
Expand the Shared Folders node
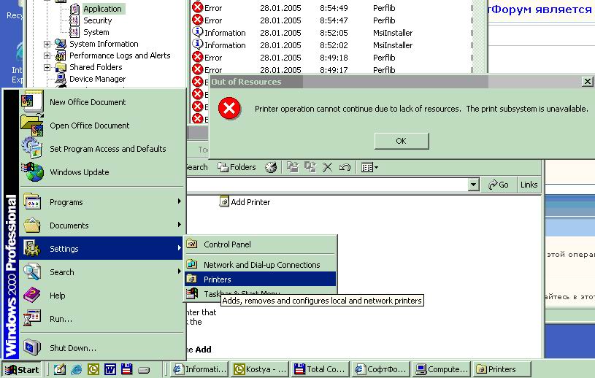click(x=47, y=67)
